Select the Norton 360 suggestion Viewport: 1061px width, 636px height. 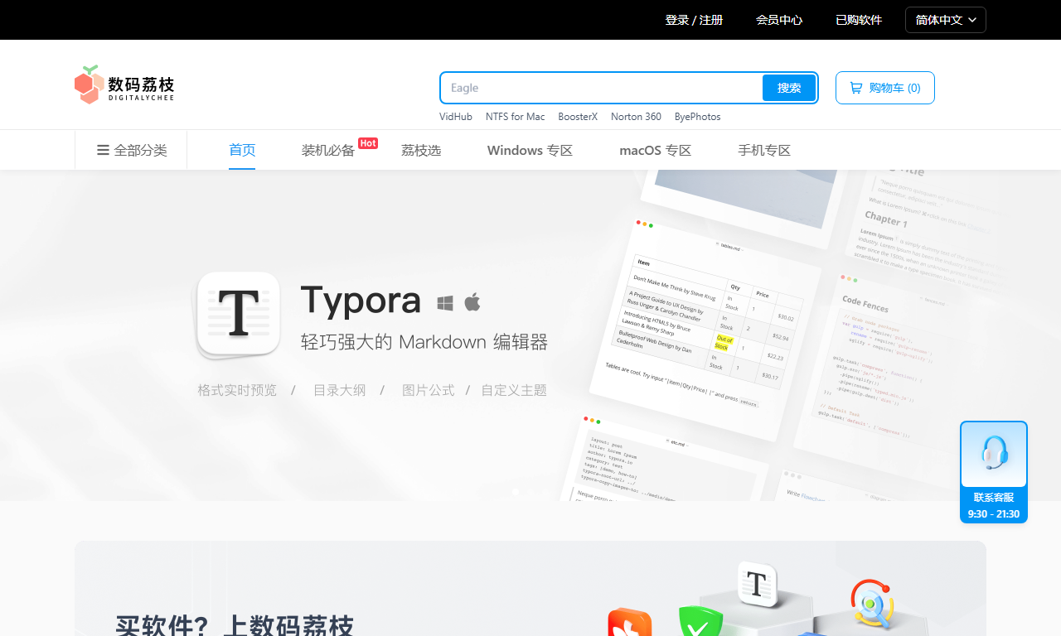[636, 117]
